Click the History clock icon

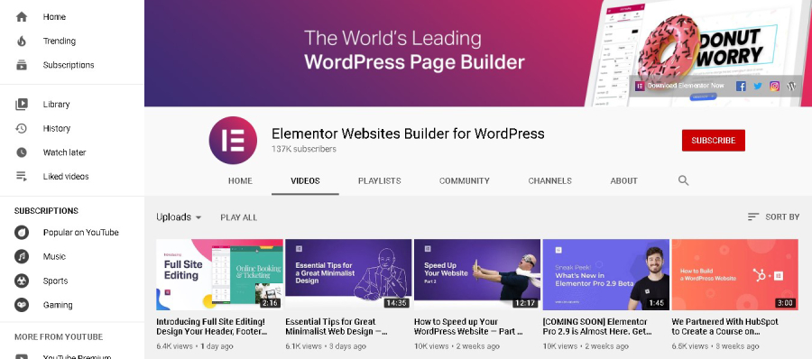coord(22,128)
